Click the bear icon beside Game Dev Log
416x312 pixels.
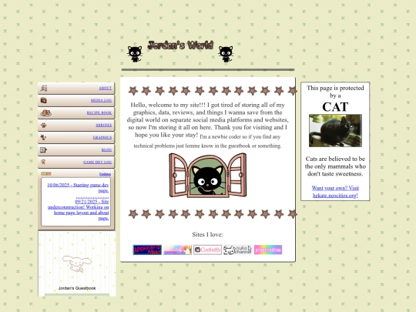[x=43, y=162]
